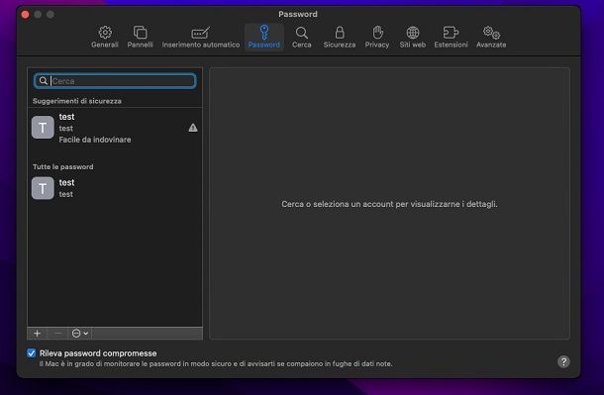Open the Avanzate gears tab

coord(491,37)
